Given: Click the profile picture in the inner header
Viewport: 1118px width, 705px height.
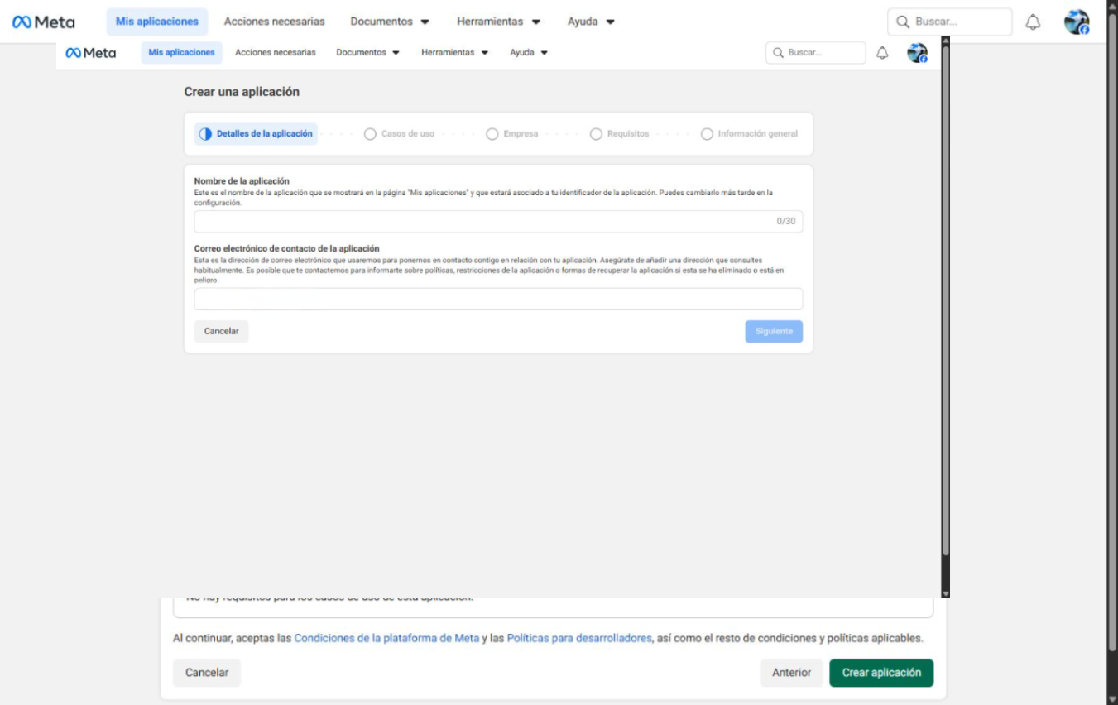Looking at the screenshot, I should pos(915,52).
